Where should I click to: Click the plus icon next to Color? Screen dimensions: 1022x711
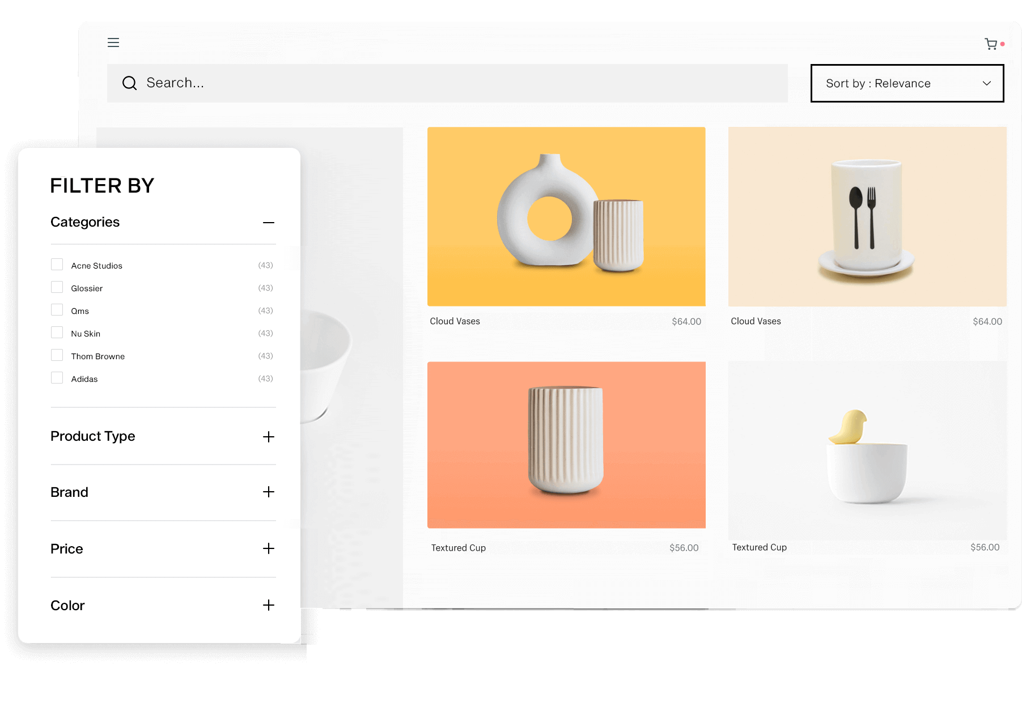pos(268,605)
